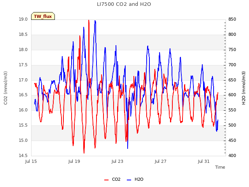Image resolution: width=249 pixels, height=187 pixels.
Task: Click the 700 right axis value
Action: (232, 65)
